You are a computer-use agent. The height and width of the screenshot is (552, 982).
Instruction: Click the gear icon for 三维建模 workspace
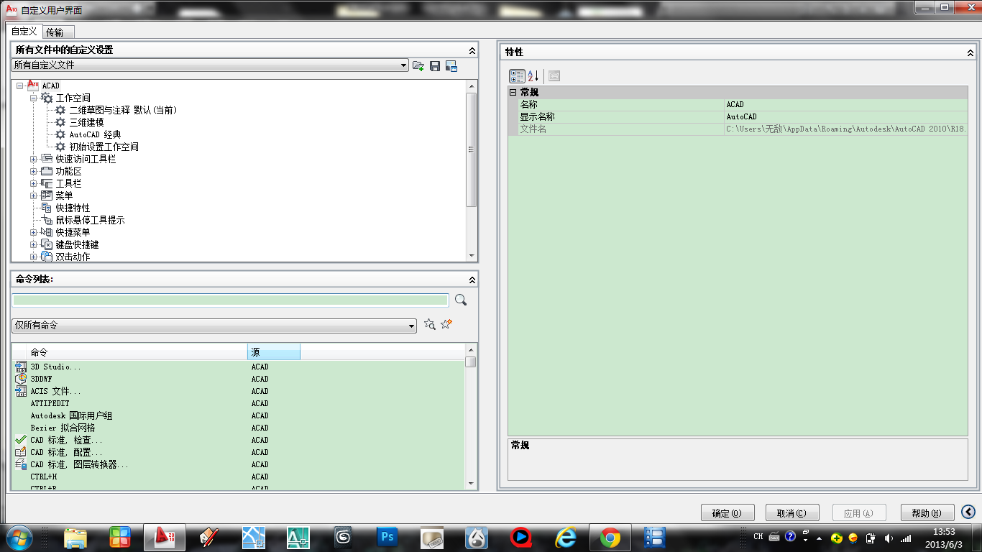60,122
